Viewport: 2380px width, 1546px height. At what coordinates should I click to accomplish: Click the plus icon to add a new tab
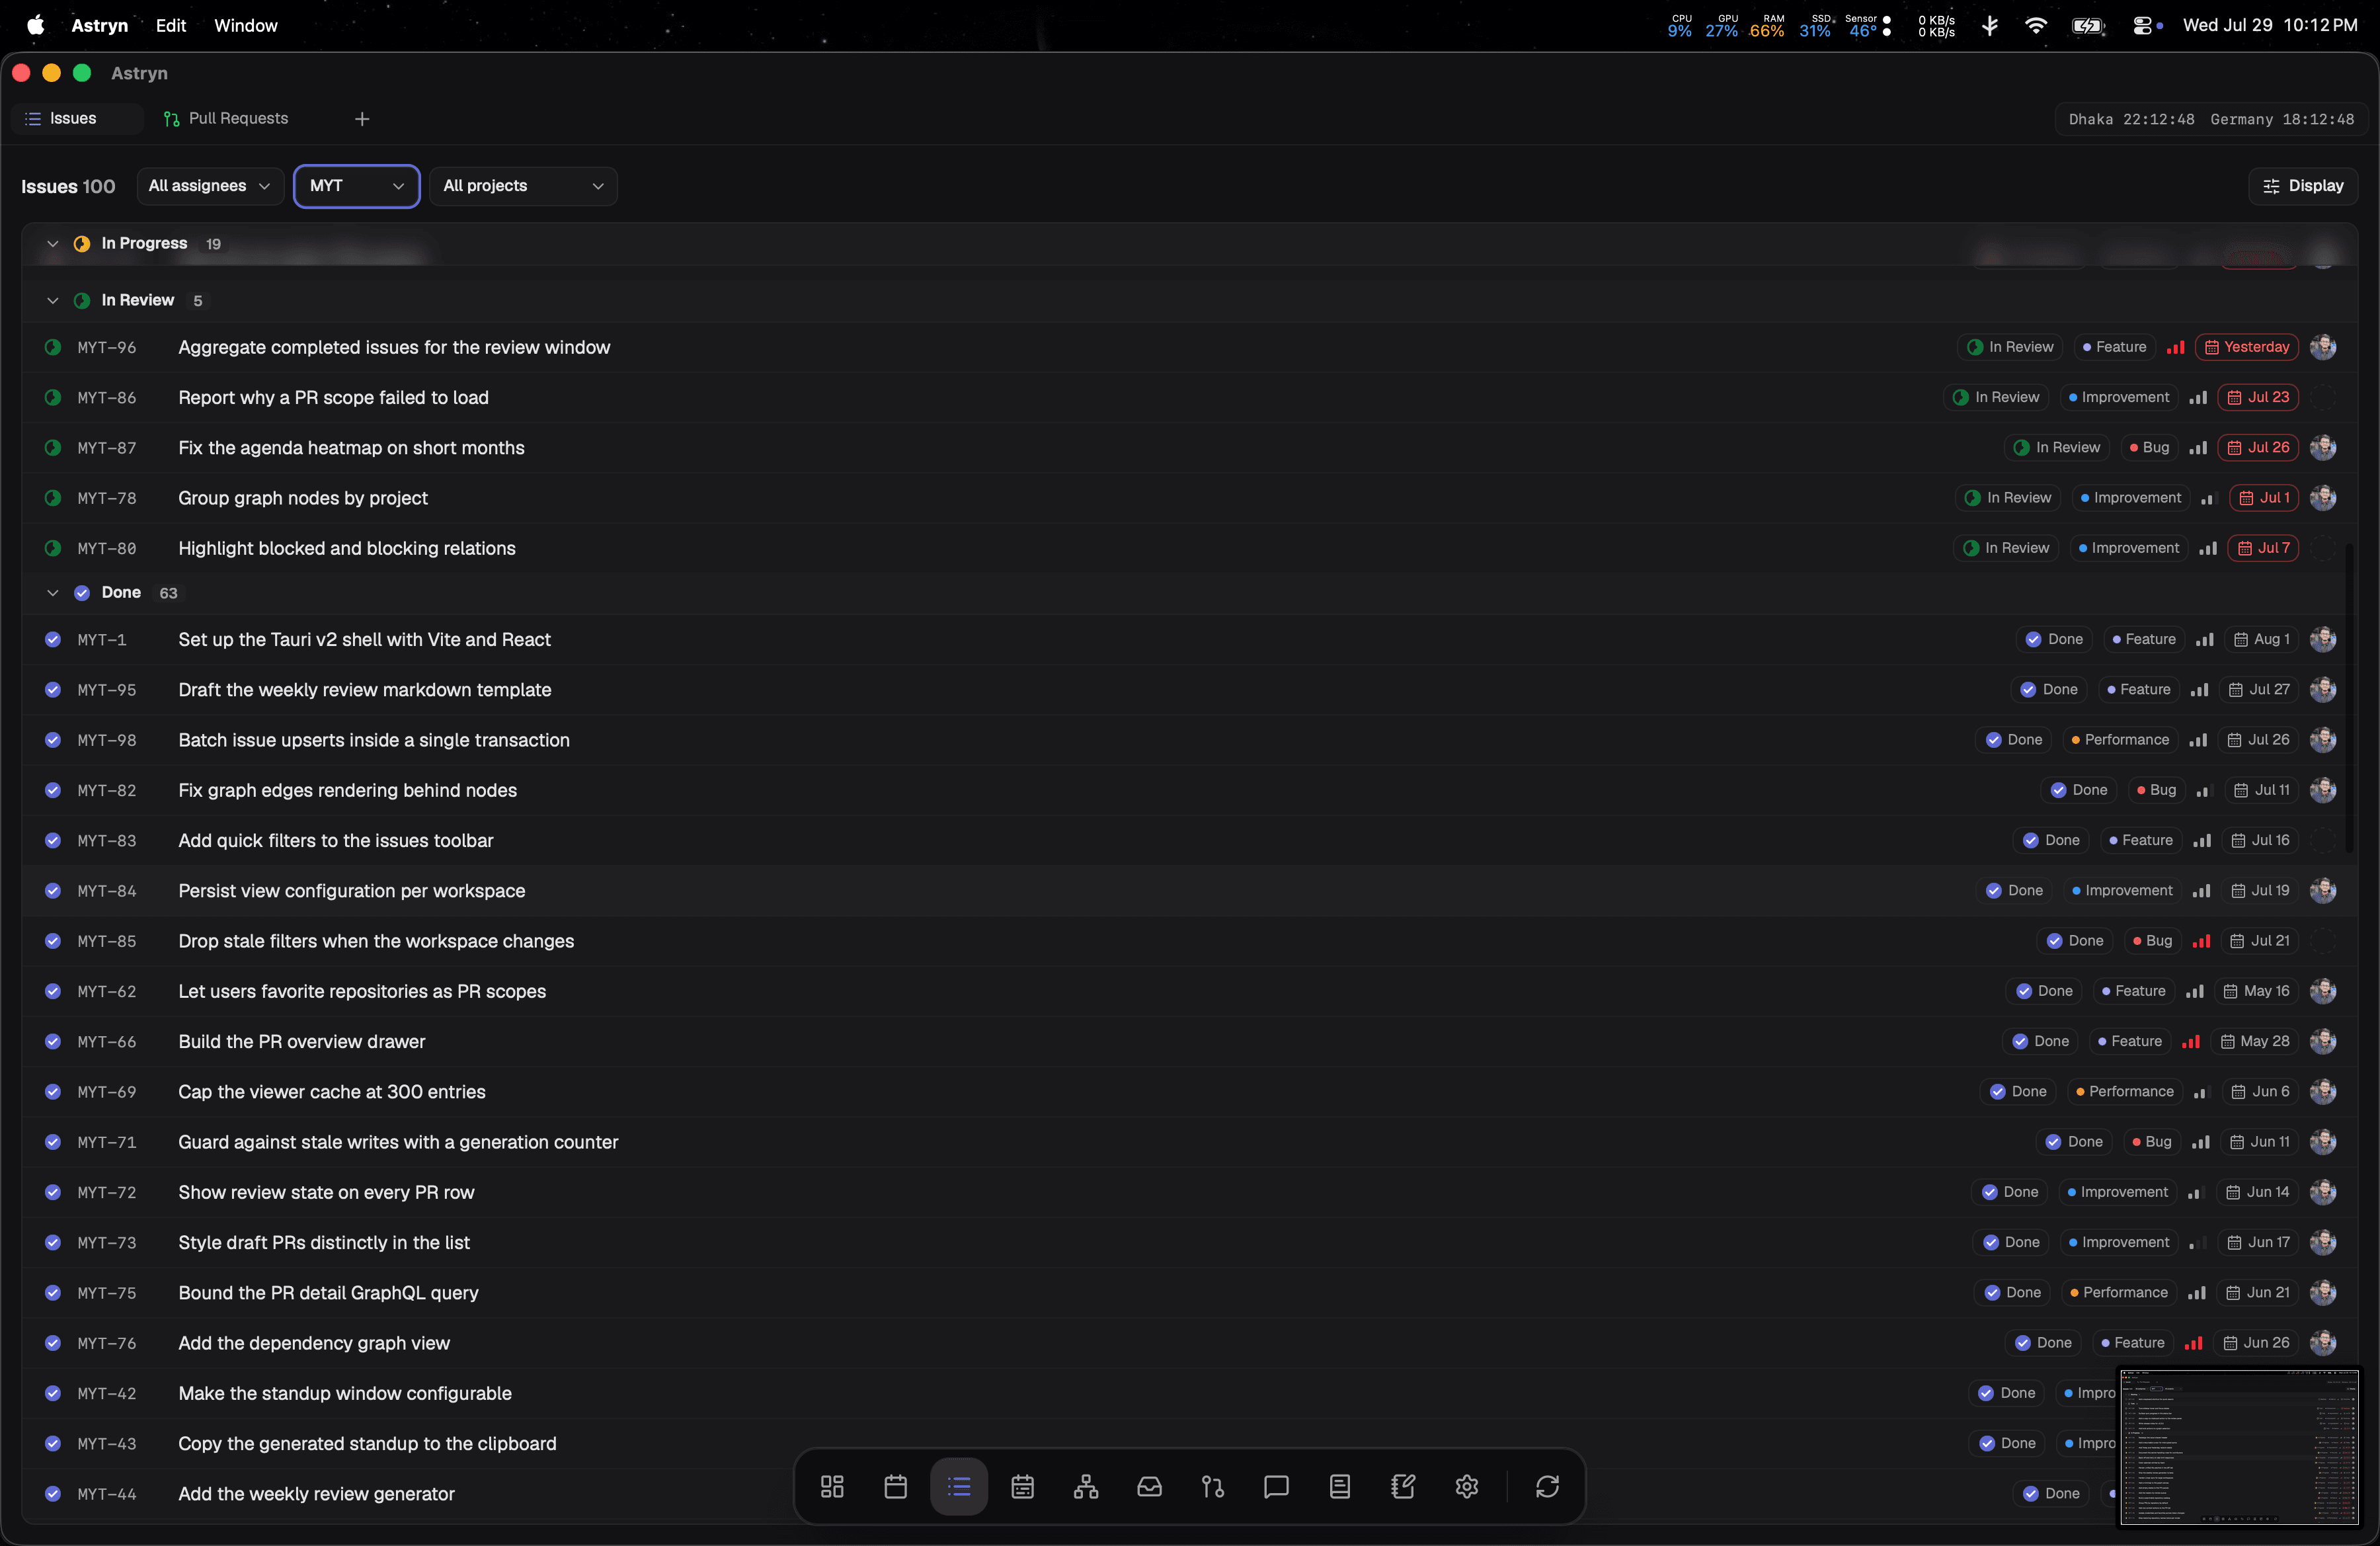(x=362, y=119)
